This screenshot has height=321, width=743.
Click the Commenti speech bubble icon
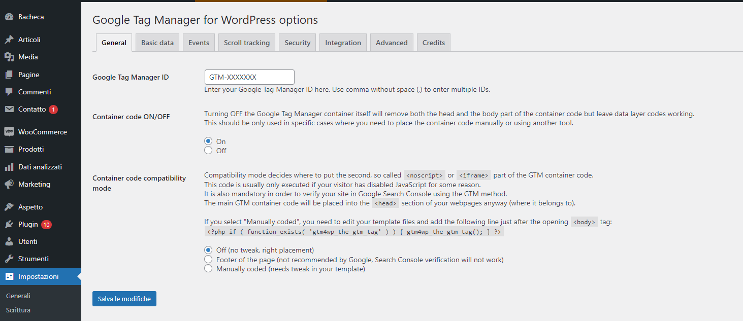9,92
